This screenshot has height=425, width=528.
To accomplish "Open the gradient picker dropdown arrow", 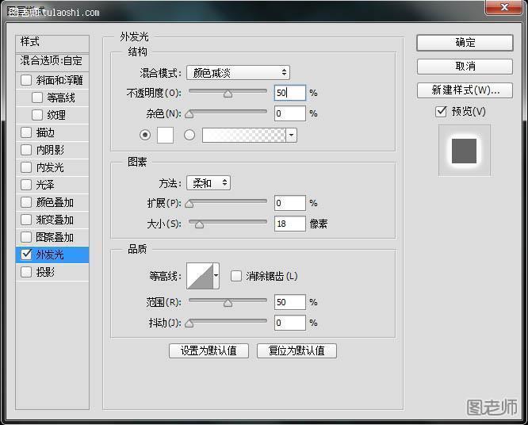I will point(291,136).
